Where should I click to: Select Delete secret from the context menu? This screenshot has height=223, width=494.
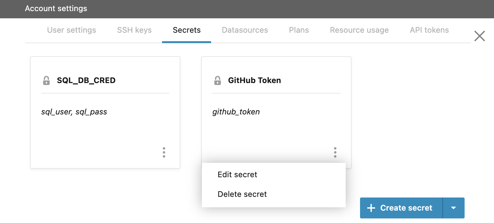[x=242, y=194]
